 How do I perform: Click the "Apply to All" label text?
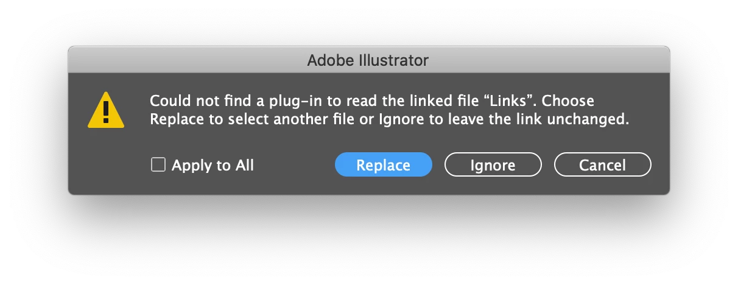pos(213,165)
